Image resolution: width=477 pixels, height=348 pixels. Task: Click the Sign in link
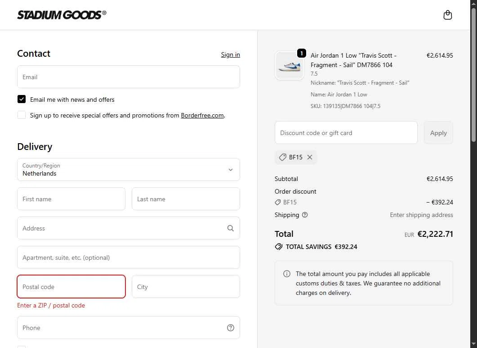coord(230,54)
